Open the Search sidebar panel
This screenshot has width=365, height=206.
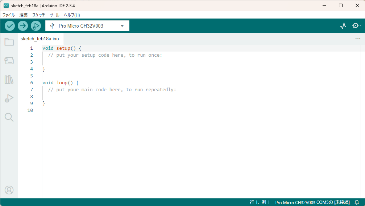[x=9, y=117]
